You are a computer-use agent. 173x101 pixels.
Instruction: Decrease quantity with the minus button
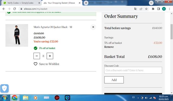pos(37,56)
